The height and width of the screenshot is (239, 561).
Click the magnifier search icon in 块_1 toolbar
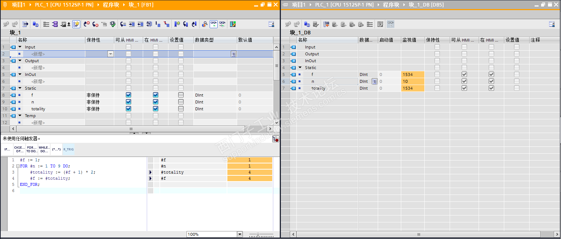[x=205, y=24]
